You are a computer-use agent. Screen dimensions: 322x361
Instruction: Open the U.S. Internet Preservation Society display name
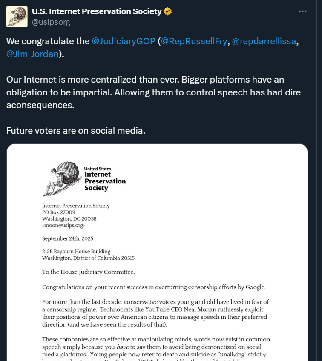(97, 11)
